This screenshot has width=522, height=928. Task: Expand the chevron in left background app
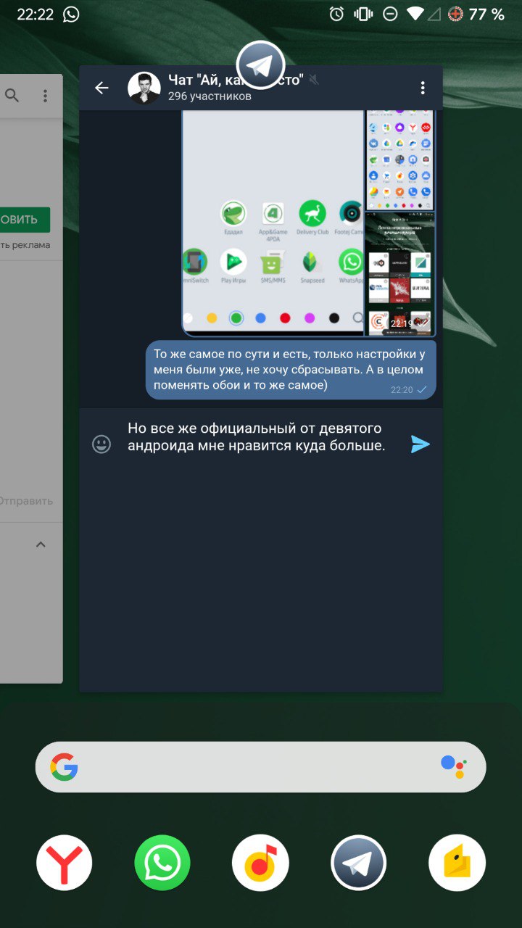click(x=41, y=544)
